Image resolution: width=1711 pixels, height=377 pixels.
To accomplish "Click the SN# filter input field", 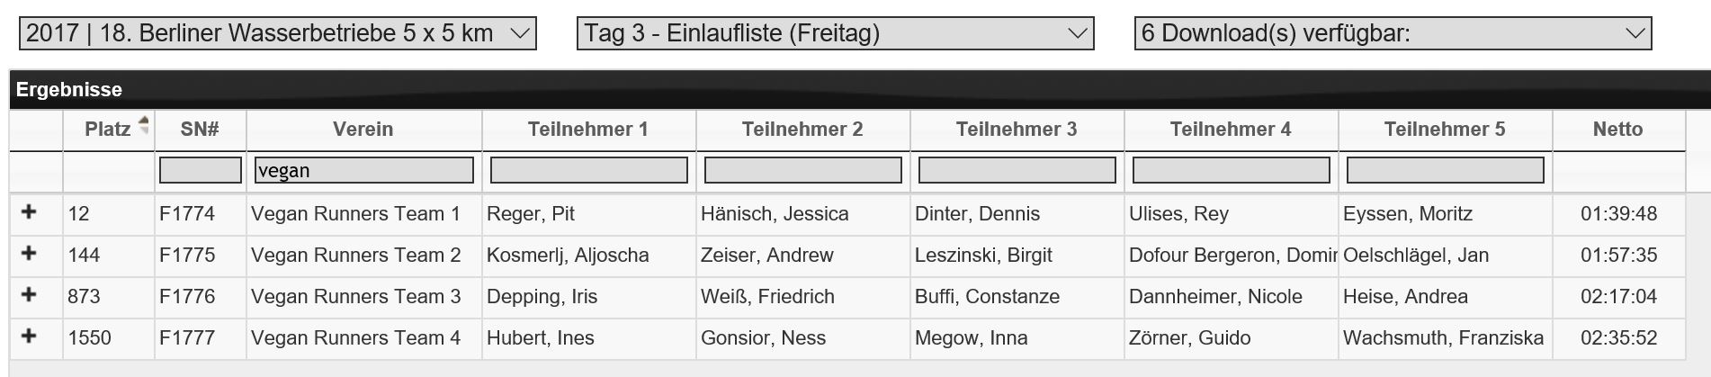I will coord(200,170).
